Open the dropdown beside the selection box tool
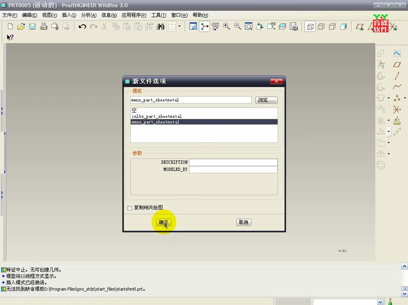Screen dimensions: 408x305 pyautogui.click(x=179, y=26)
